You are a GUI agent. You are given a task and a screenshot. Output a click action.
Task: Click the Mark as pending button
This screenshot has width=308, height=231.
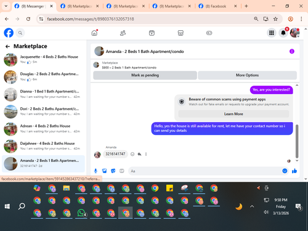(x=145, y=75)
